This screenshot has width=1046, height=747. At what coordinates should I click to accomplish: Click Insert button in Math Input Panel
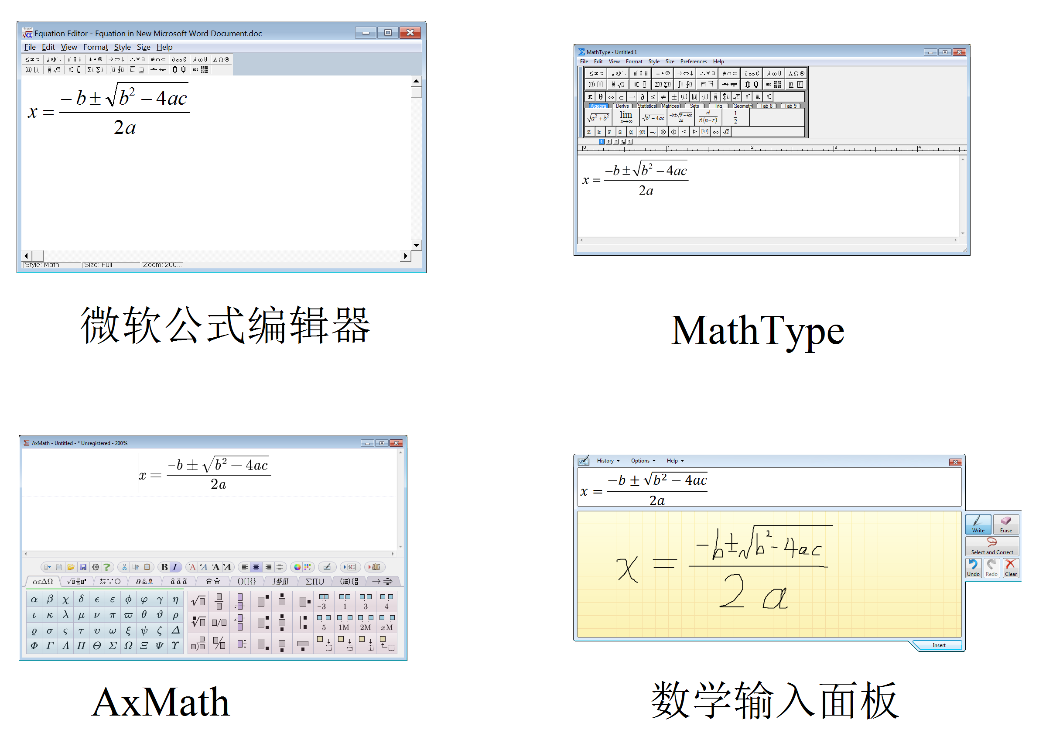[x=938, y=645]
